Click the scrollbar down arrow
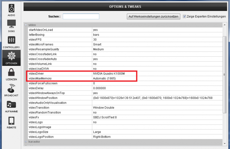This screenshot has height=149, width=230. (225, 144)
